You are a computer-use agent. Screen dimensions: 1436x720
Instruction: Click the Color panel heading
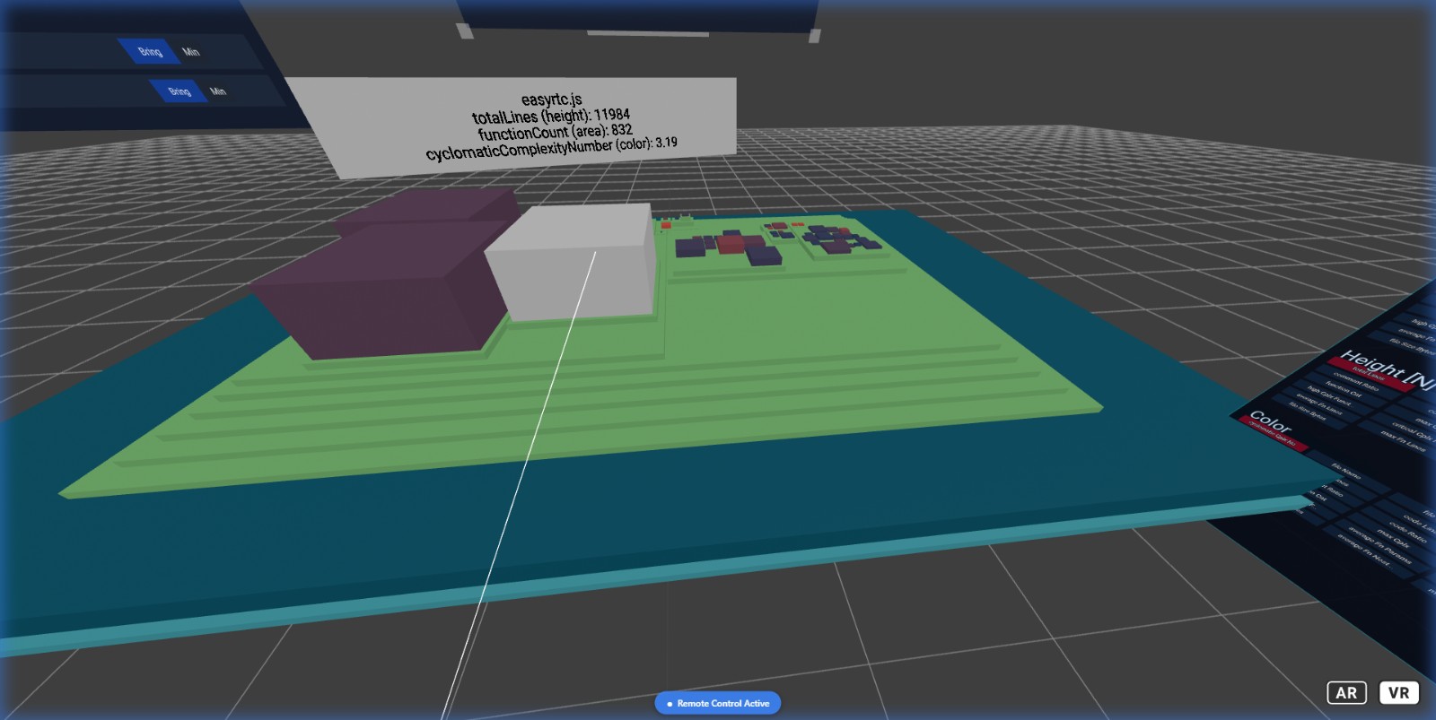tap(1271, 421)
